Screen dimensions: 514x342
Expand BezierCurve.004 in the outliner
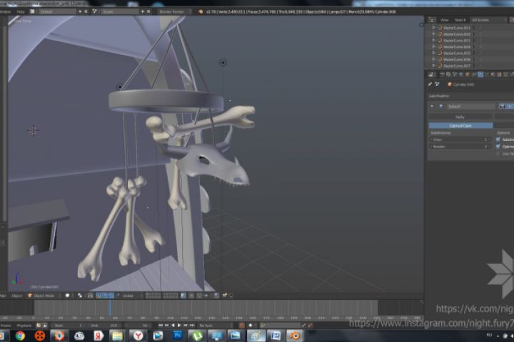[x=433, y=46]
